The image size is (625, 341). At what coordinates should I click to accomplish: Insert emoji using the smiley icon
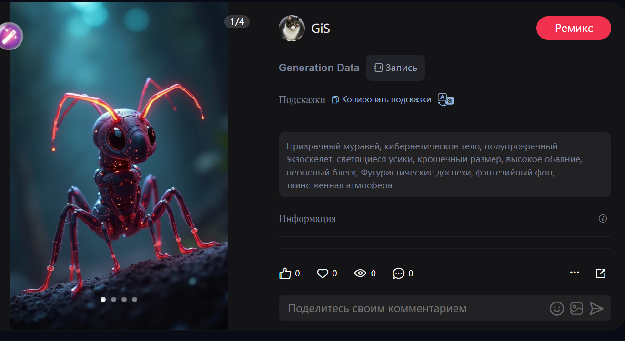point(556,309)
